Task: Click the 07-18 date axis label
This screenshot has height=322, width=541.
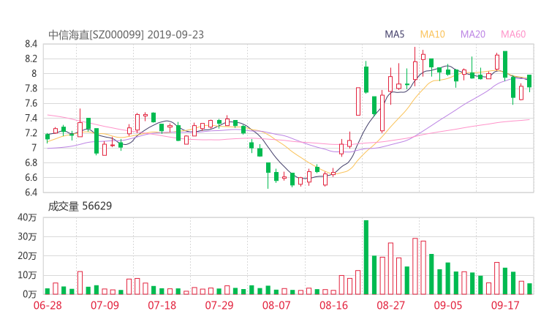Action: pyautogui.click(x=162, y=305)
